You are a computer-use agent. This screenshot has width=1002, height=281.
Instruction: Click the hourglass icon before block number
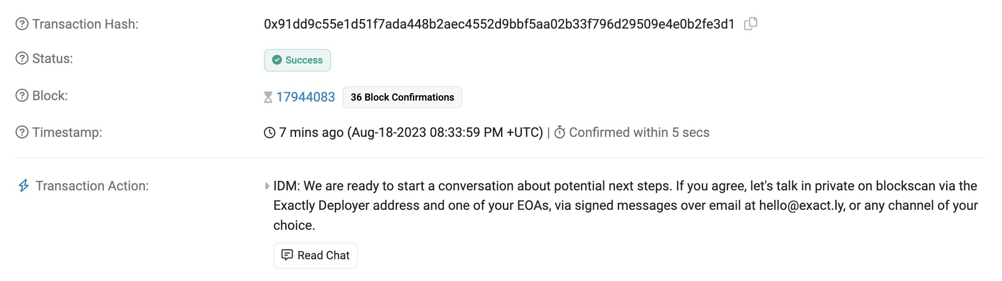[268, 97]
